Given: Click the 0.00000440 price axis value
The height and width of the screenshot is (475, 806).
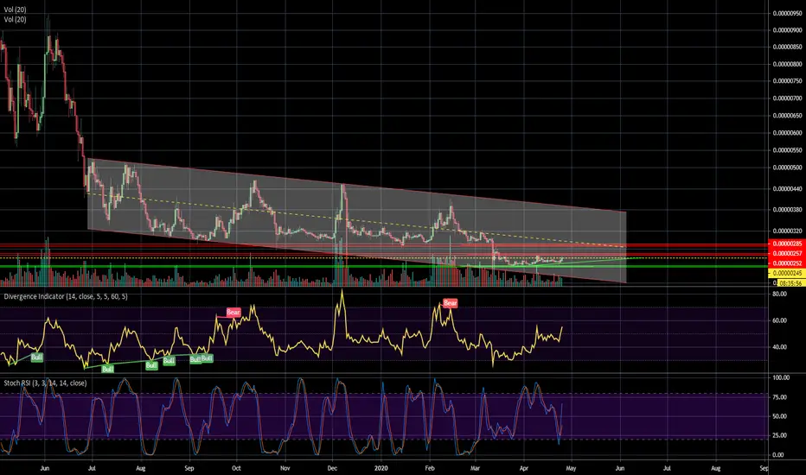Looking at the screenshot, I should pos(788,189).
